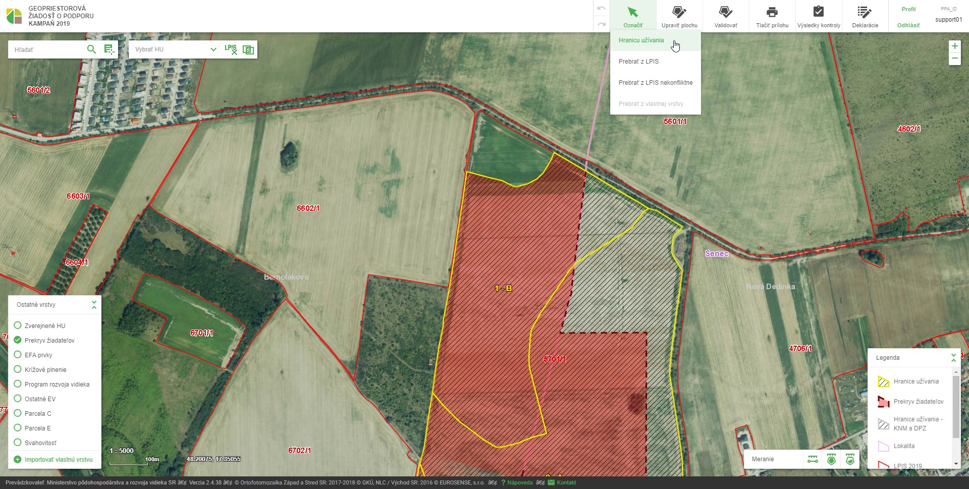This screenshot has width=969, height=489.
Task: Enable the Parcela E layer
Action: tap(18, 428)
